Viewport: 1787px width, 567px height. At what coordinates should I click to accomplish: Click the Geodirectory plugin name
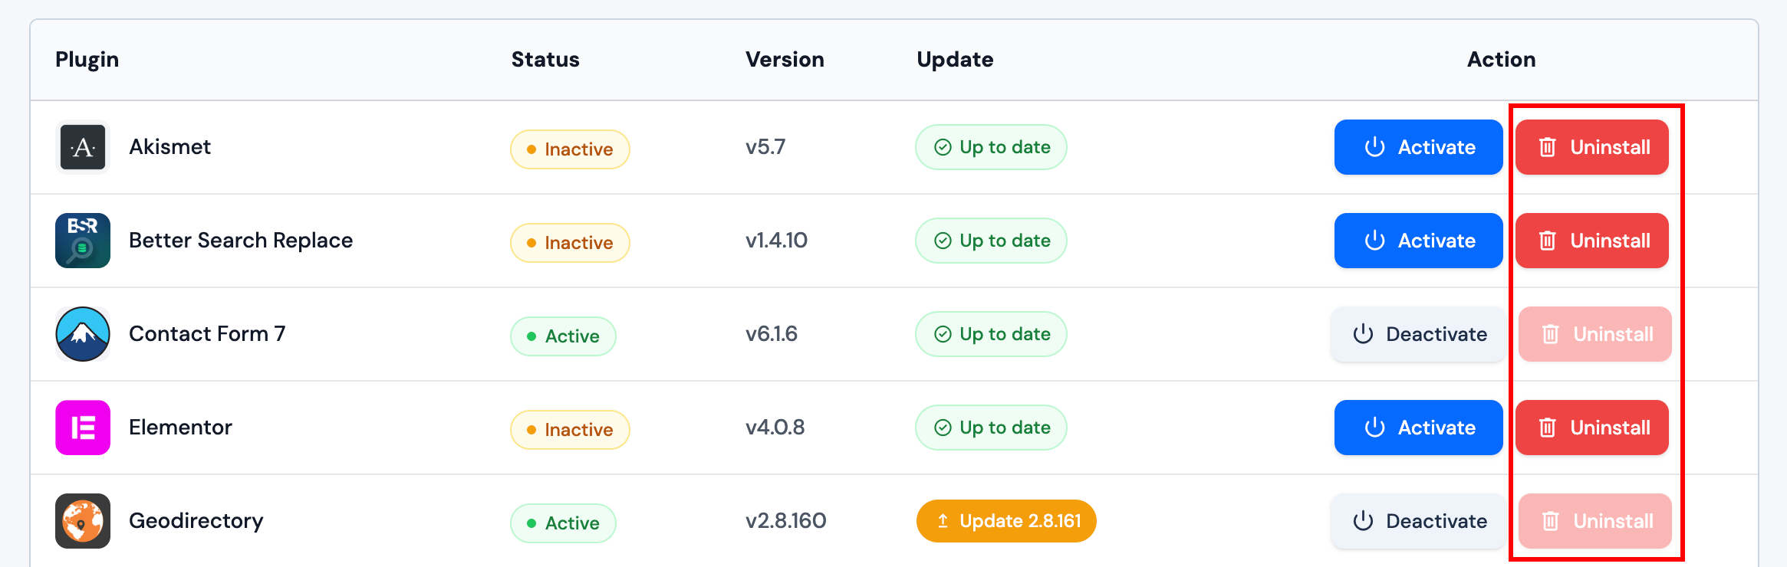196,521
